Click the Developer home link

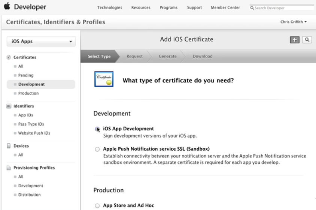[30, 7]
